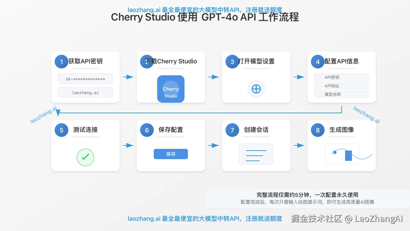This screenshot has height=231, width=410.
Task: Click the step 1 numbered circle
Action: (x=61, y=62)
